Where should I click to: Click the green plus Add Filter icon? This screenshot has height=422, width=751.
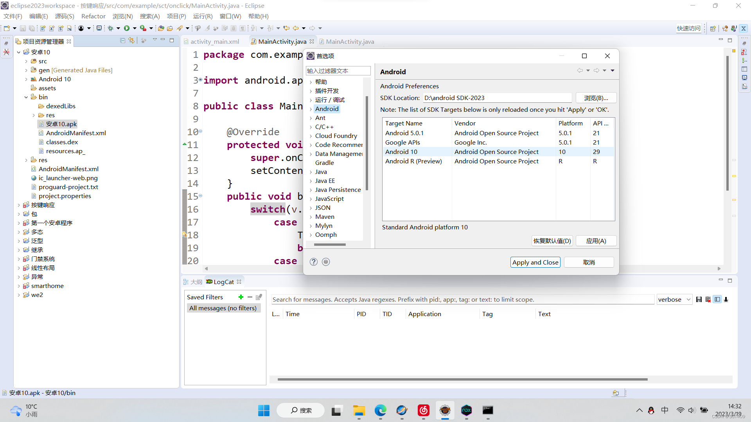click(x=241, y=297)
